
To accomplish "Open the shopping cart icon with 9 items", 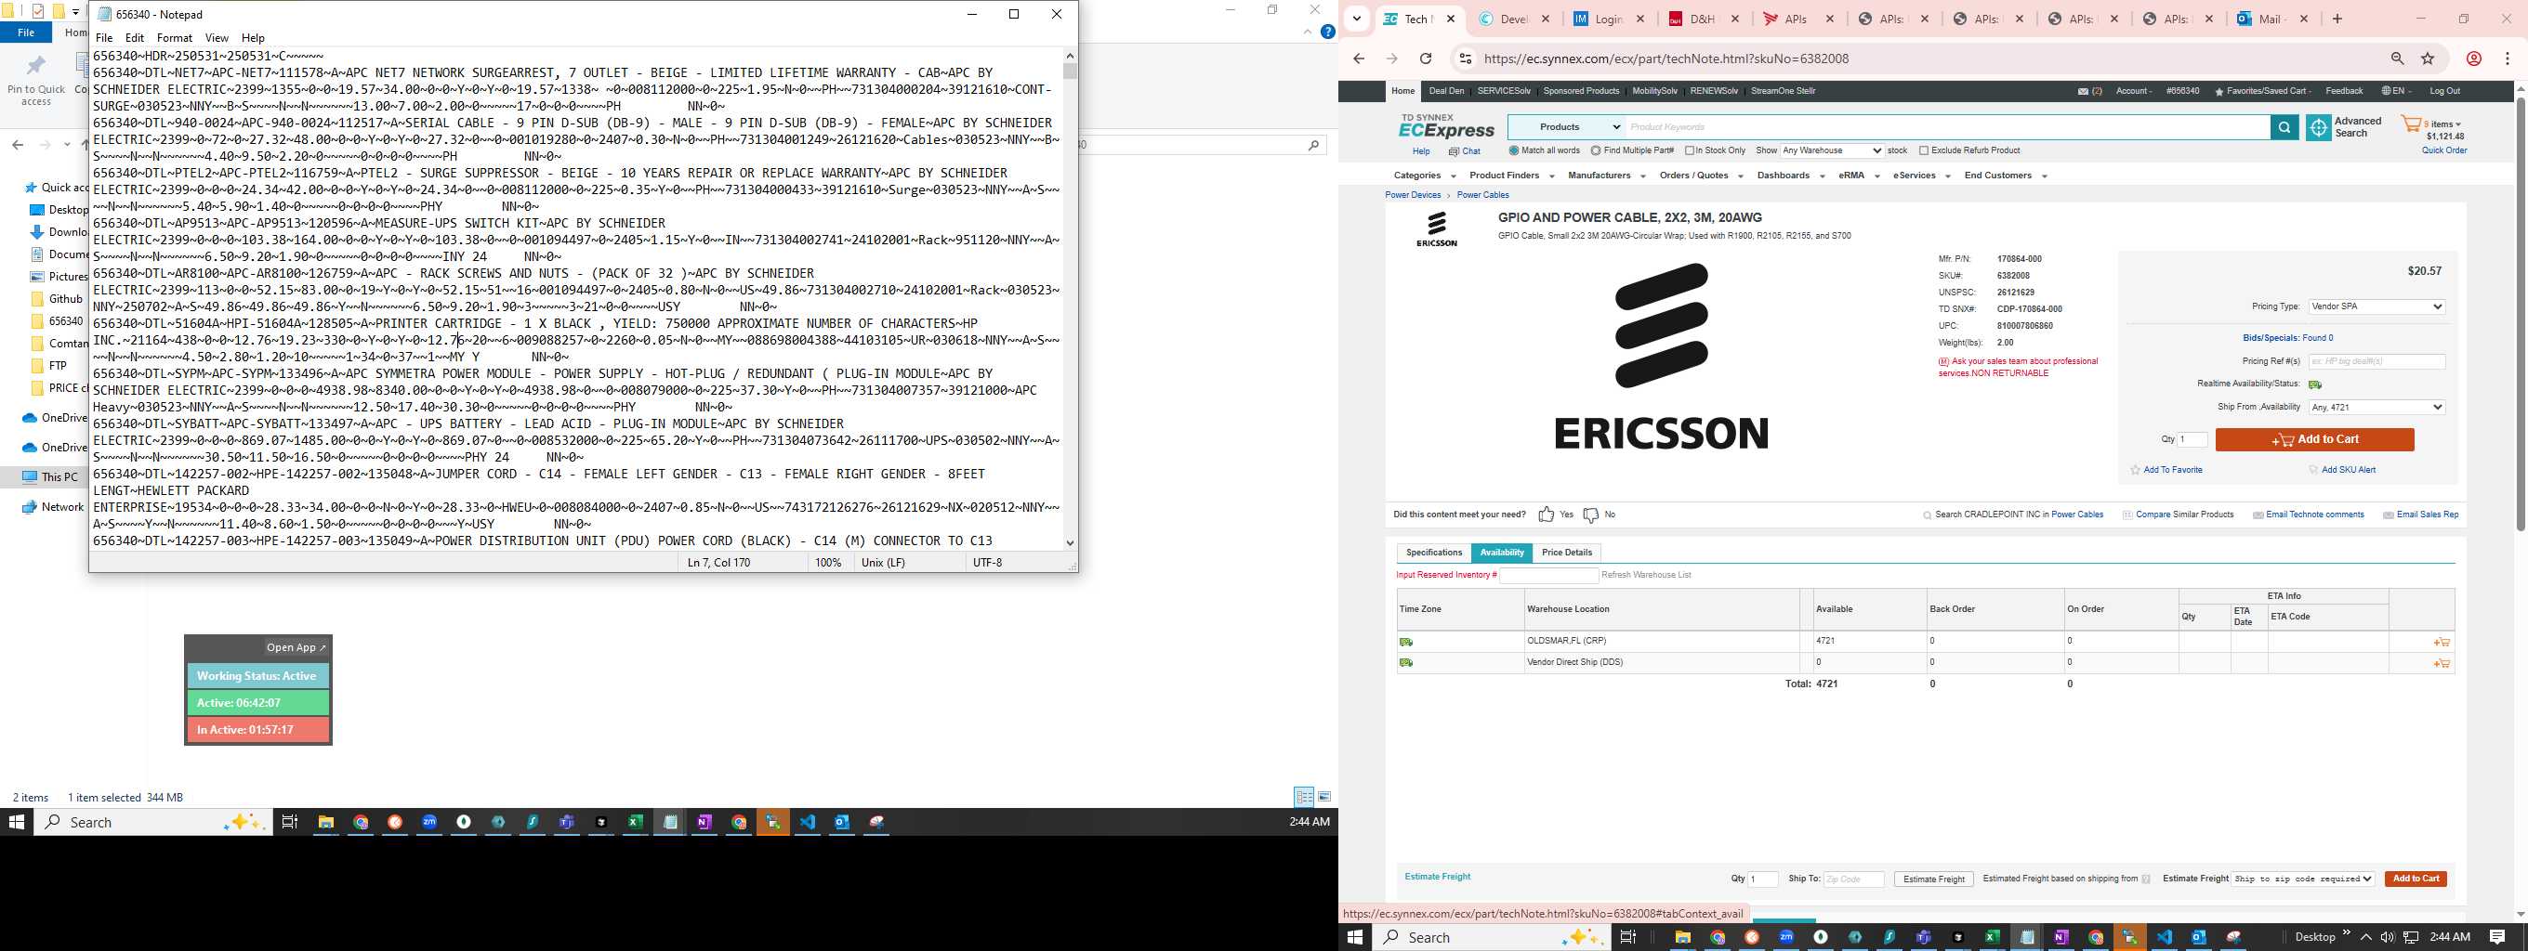I will click(2411, 124).
